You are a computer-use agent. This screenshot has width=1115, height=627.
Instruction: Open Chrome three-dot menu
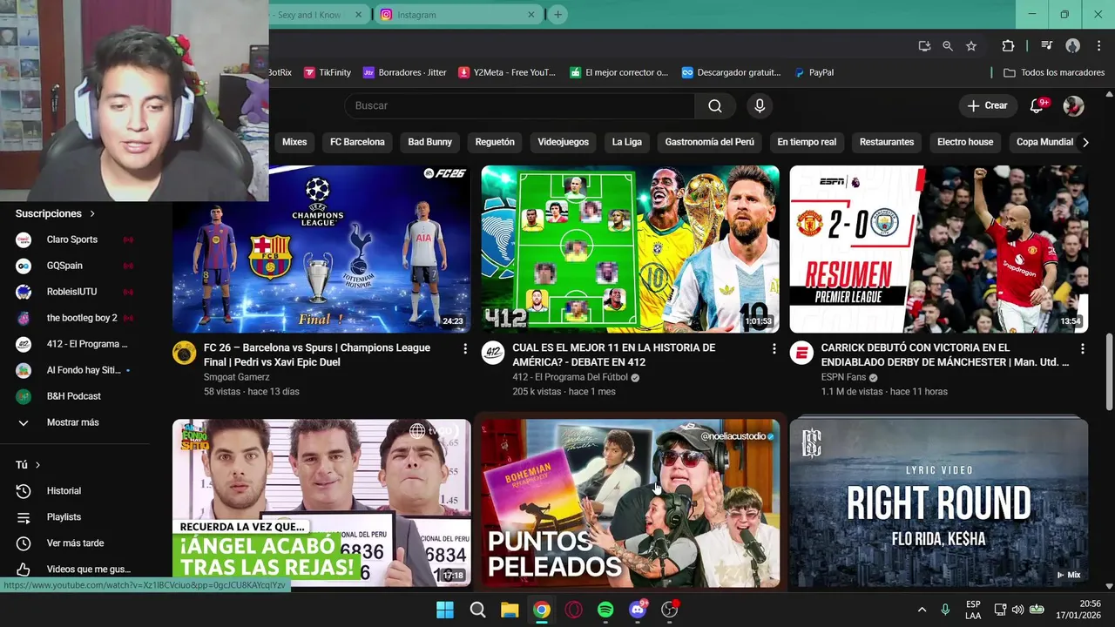[x=1098, y=46]
